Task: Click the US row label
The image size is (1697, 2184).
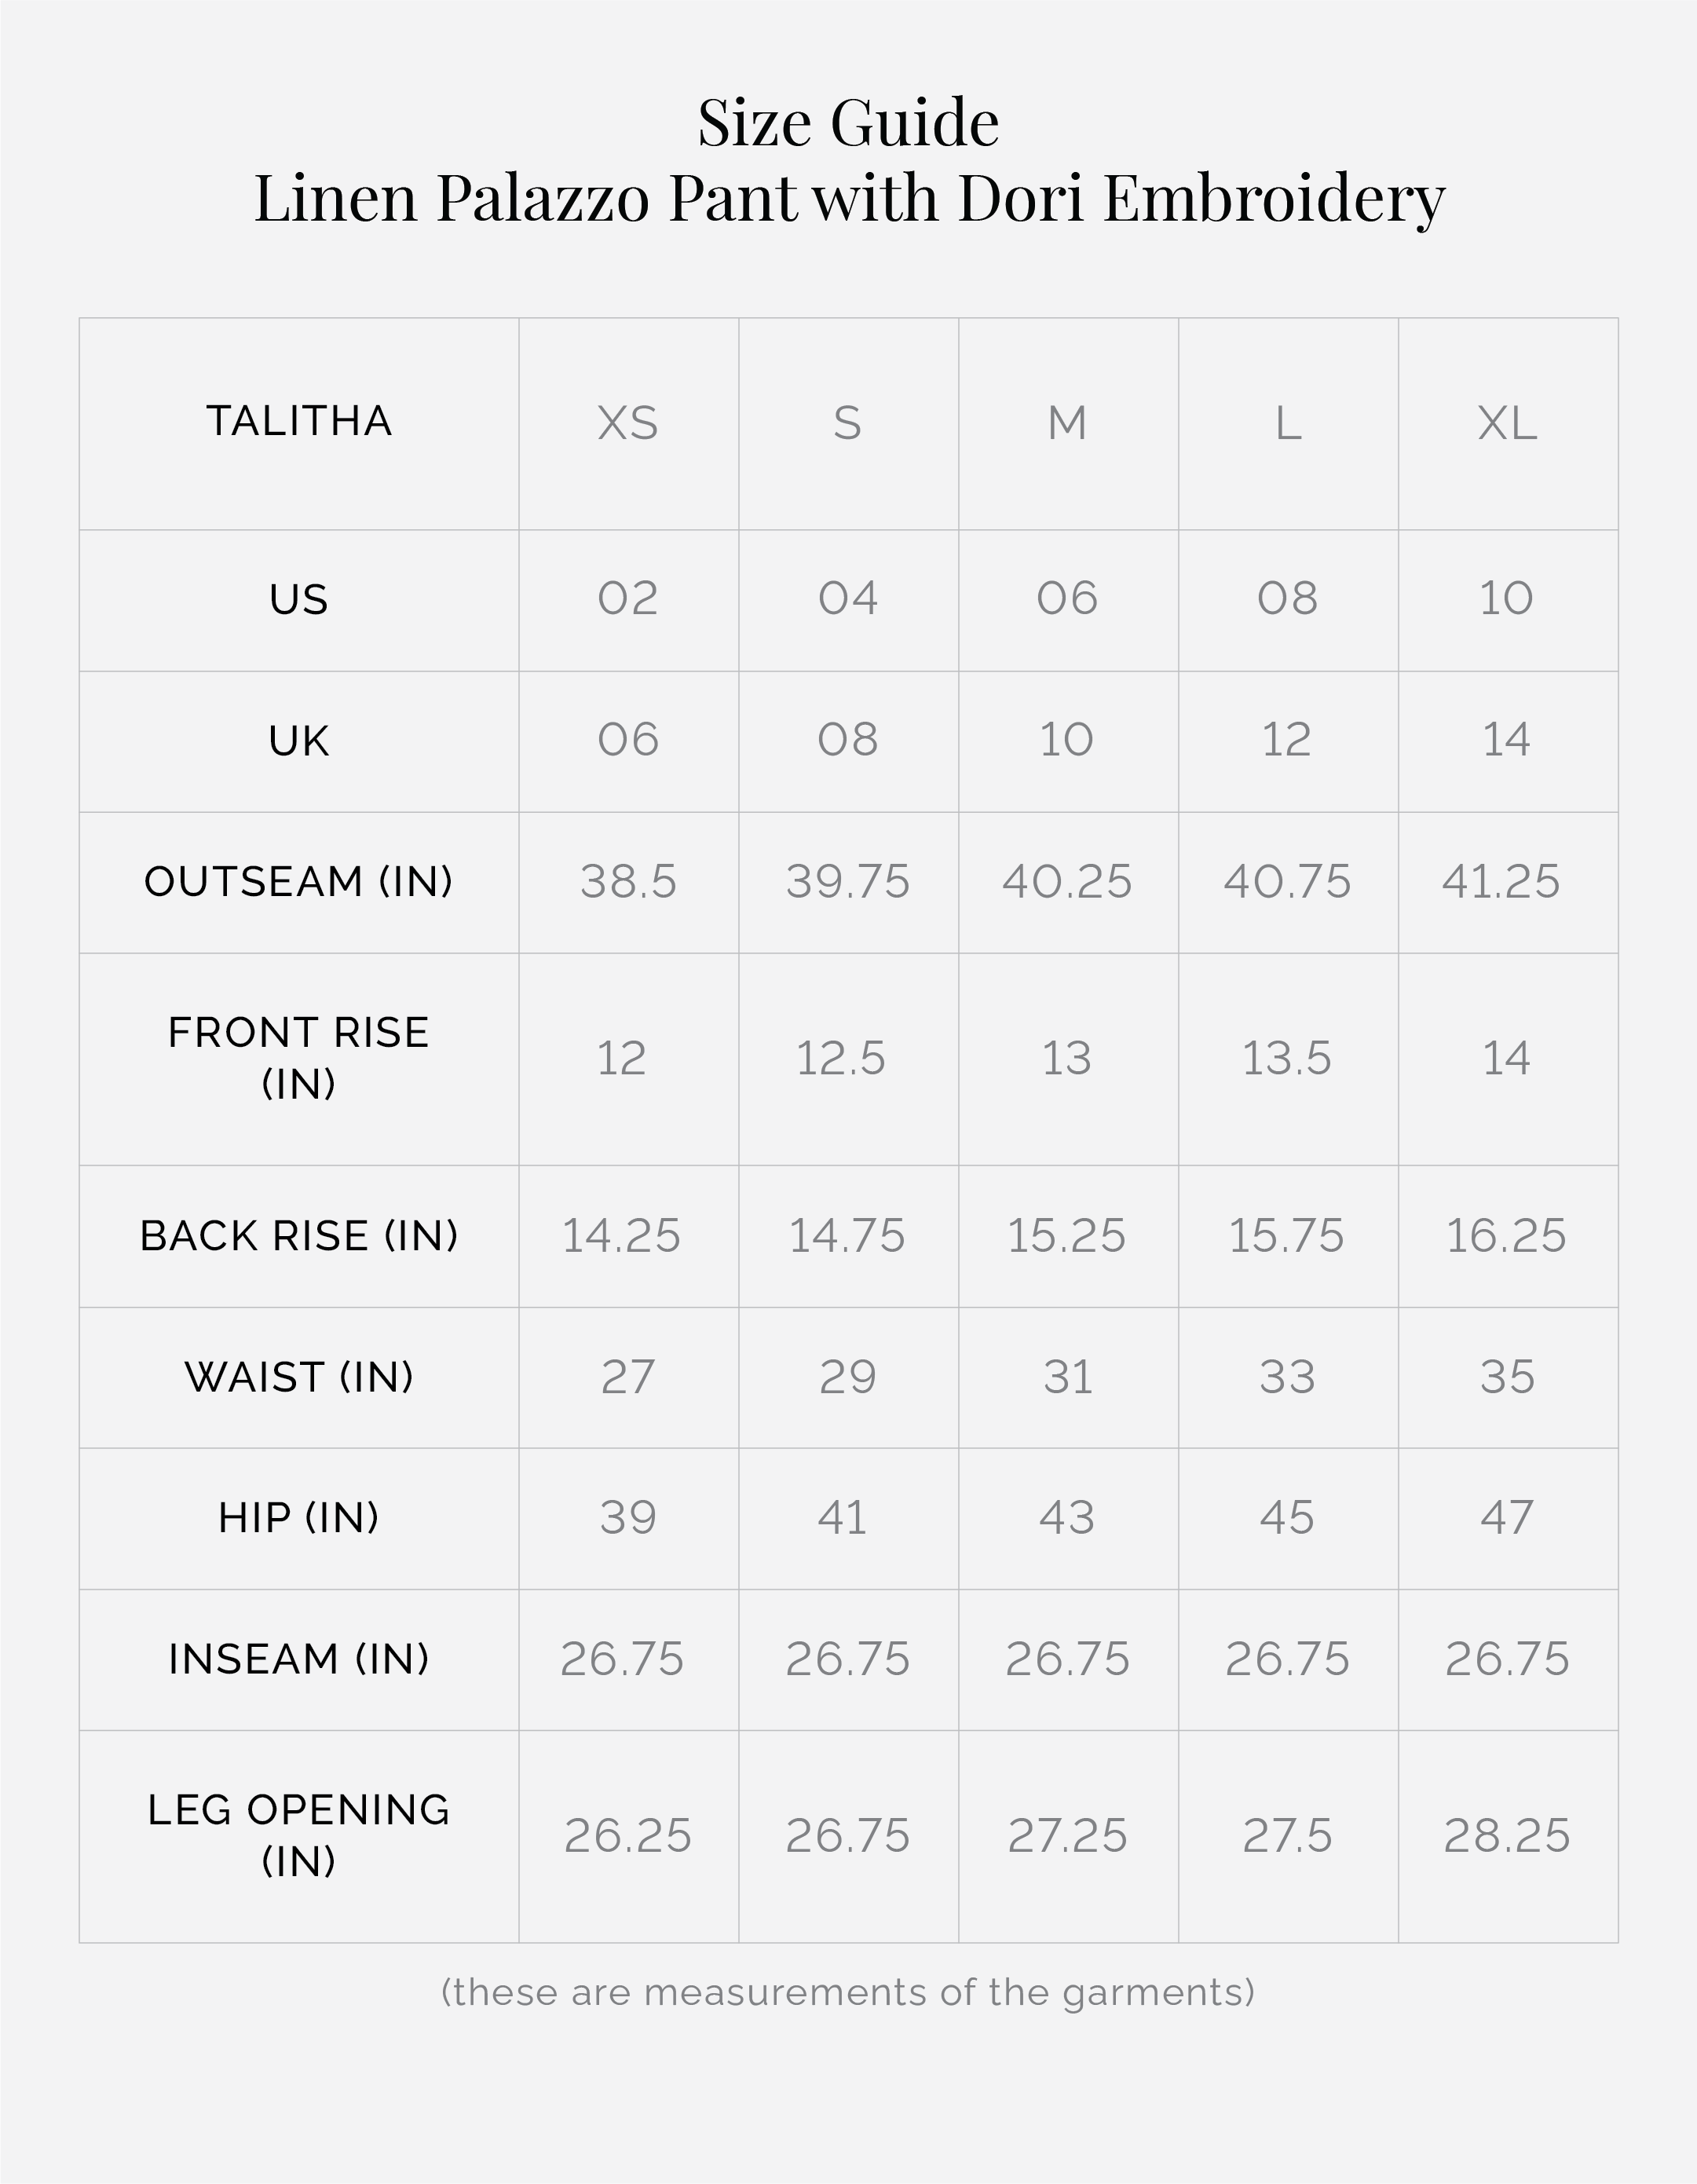Action: click(299, 600)
